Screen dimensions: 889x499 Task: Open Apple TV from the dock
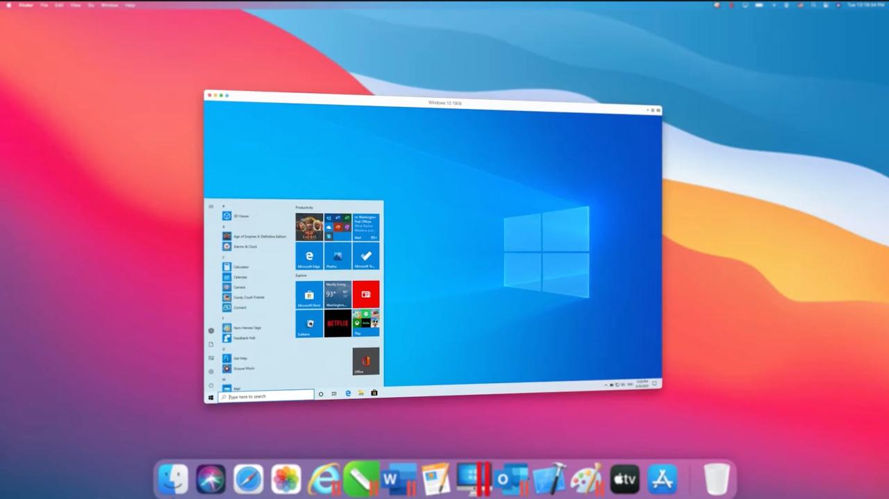tap(624, 480)
